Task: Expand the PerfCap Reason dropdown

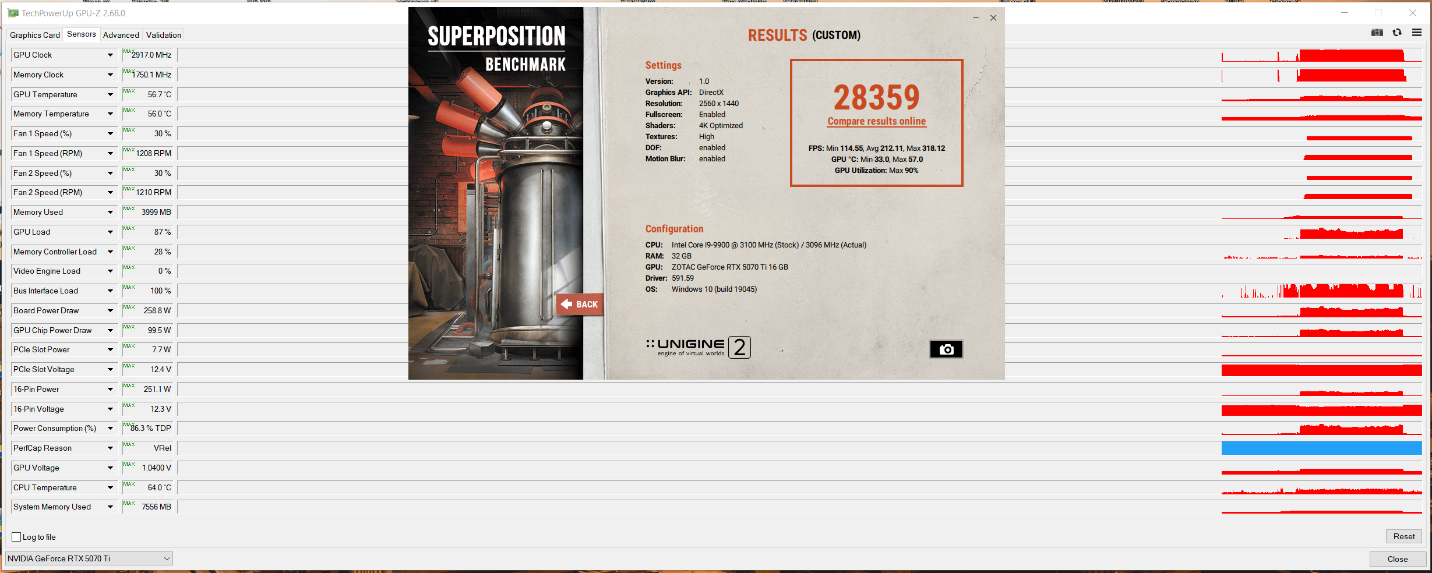Action: coord(110,448)
